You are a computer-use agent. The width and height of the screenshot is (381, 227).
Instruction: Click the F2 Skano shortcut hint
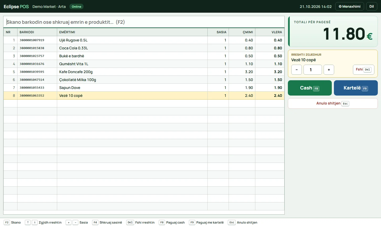[12, 223]
